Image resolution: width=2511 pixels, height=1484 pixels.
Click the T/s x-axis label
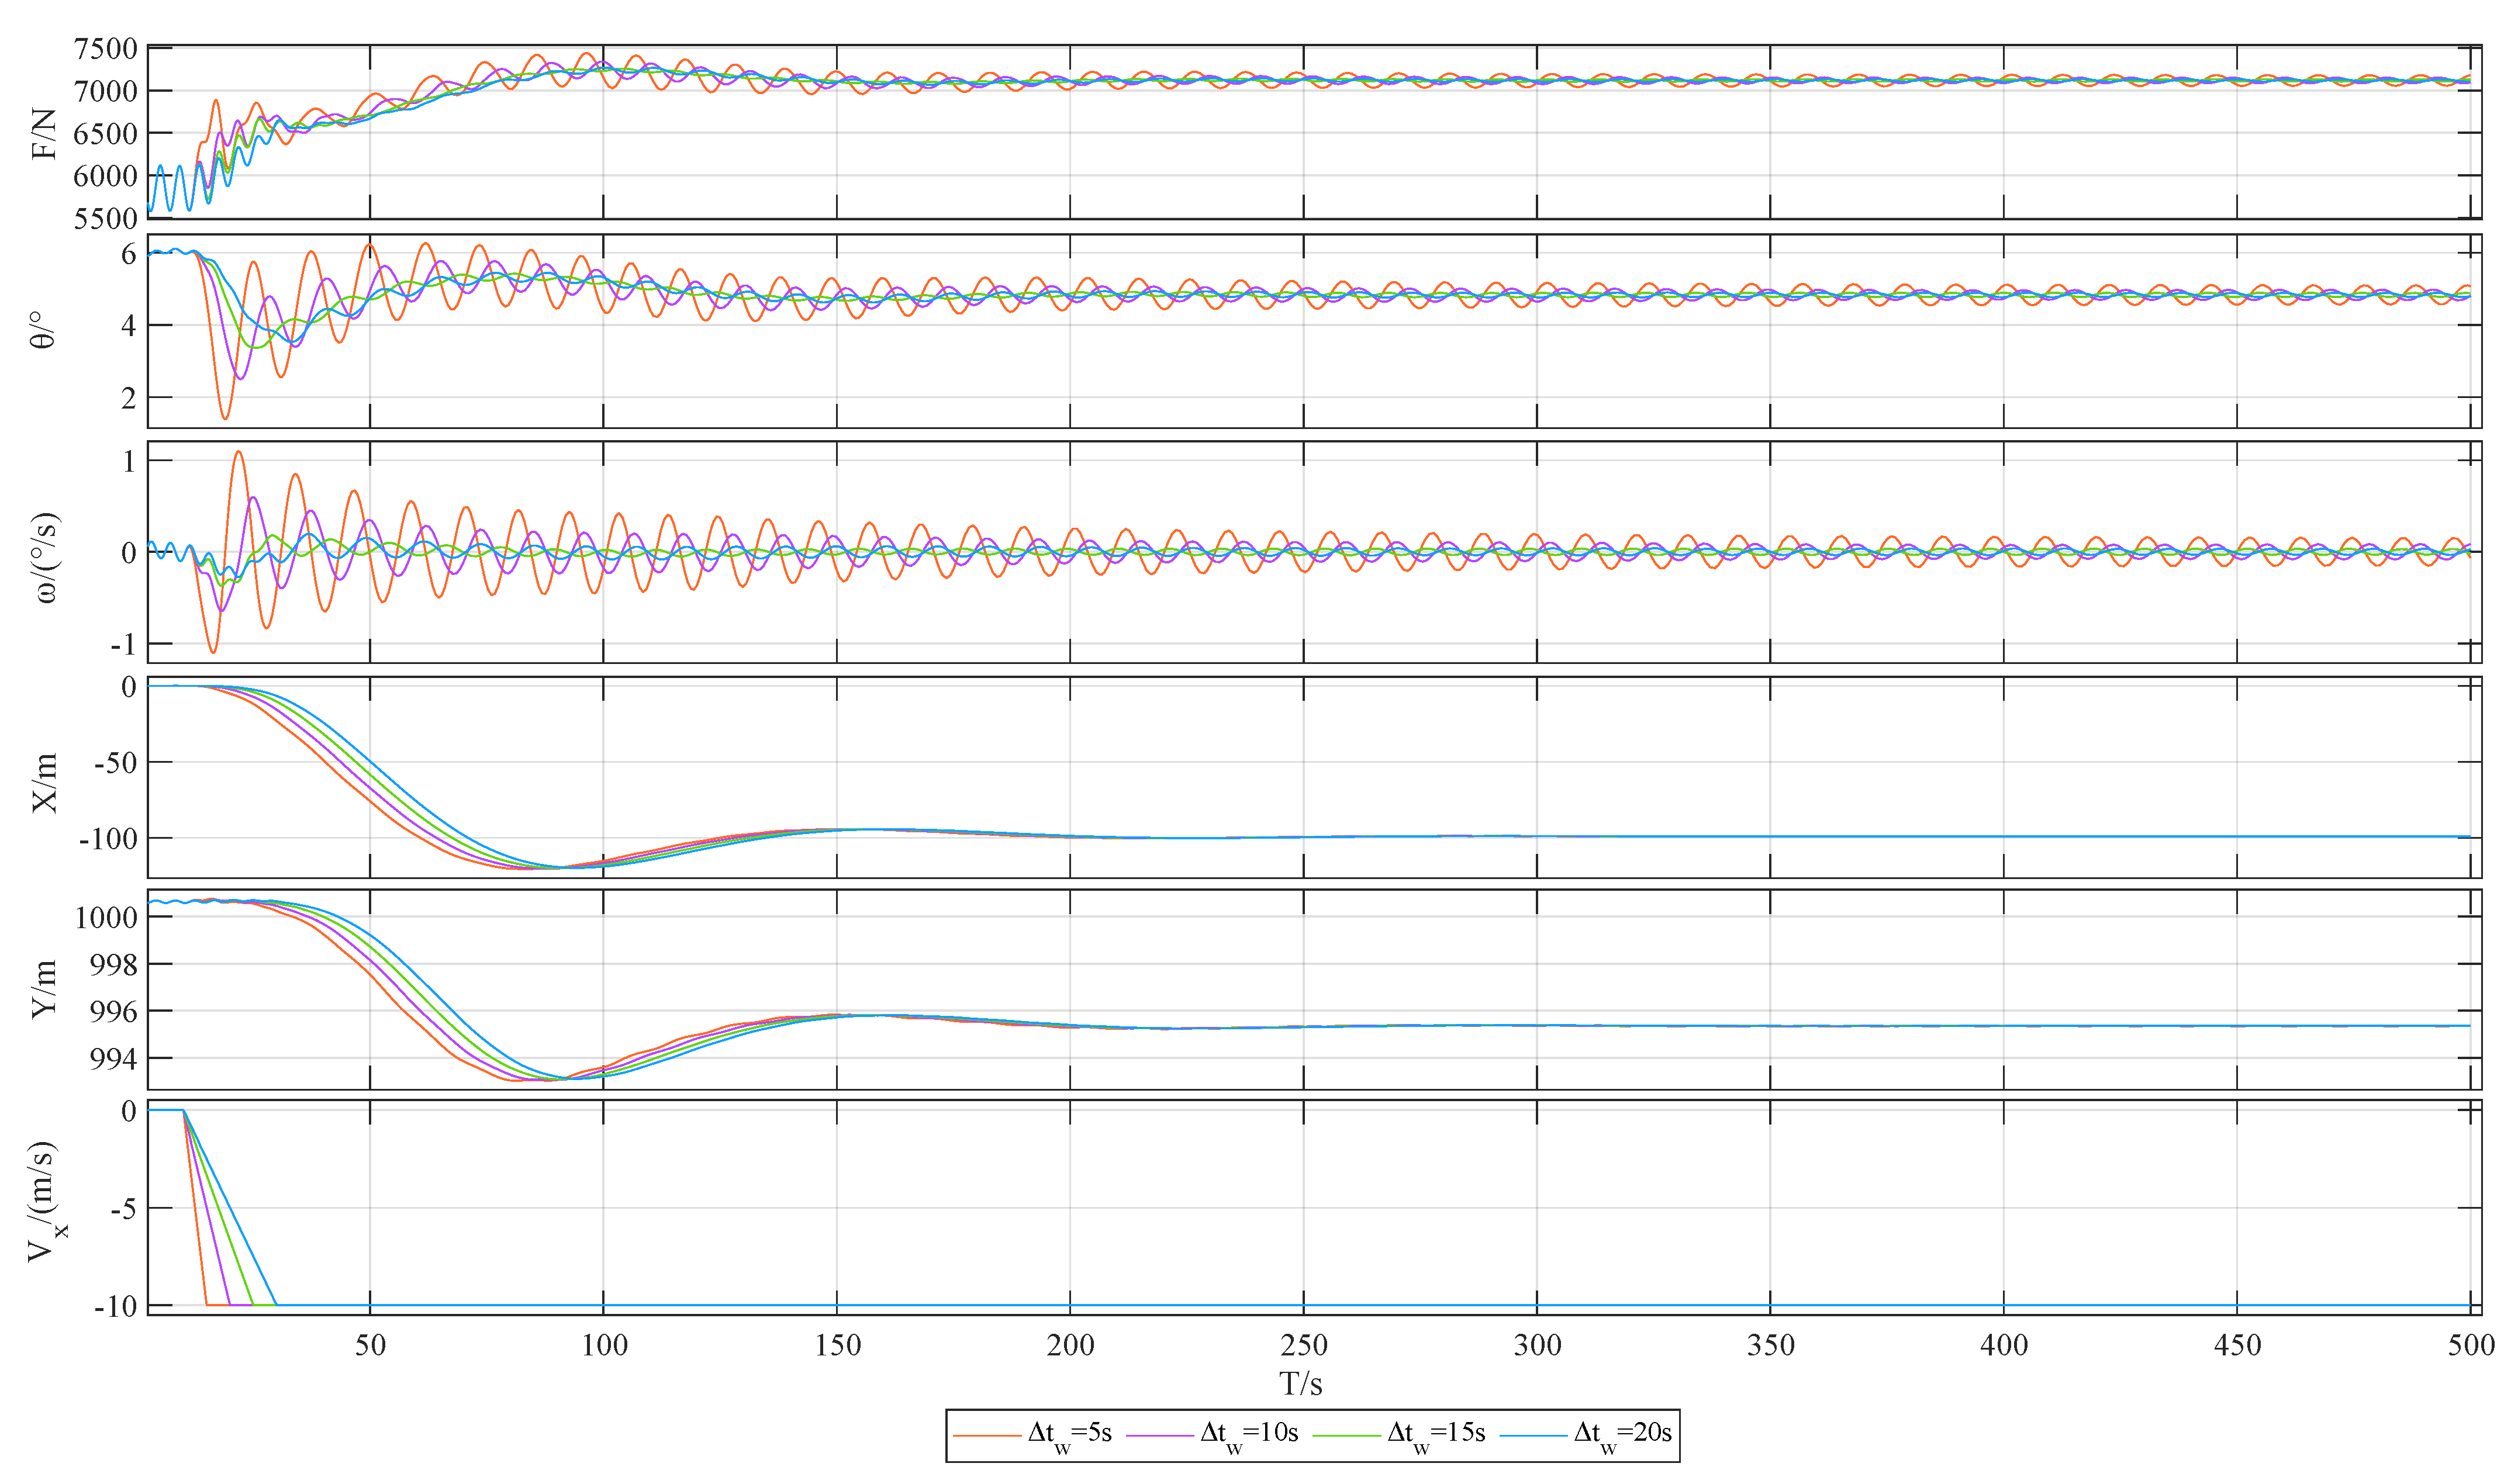point(1301,1384)
